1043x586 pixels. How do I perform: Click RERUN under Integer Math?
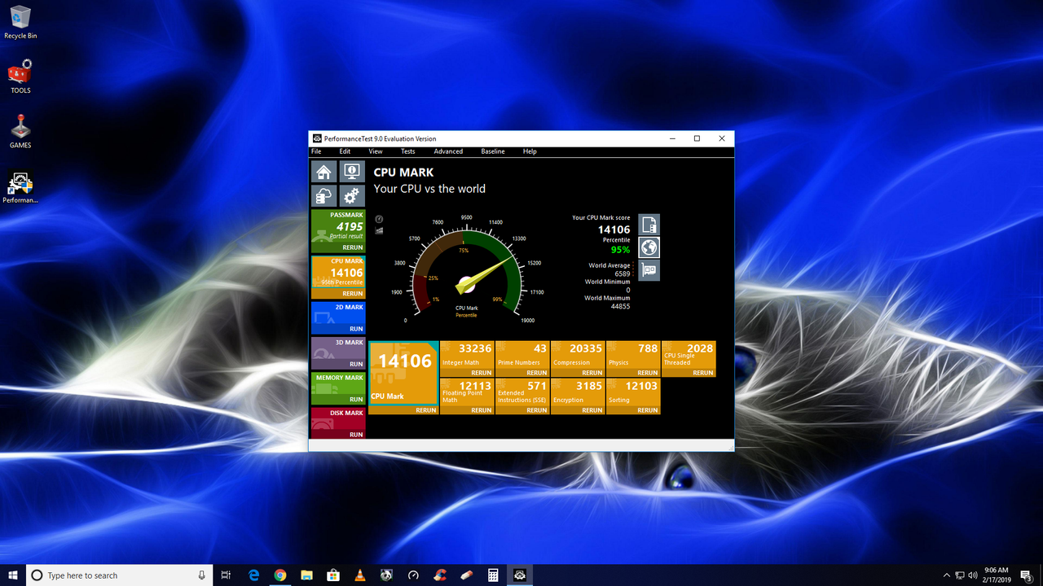click(482, 373)
